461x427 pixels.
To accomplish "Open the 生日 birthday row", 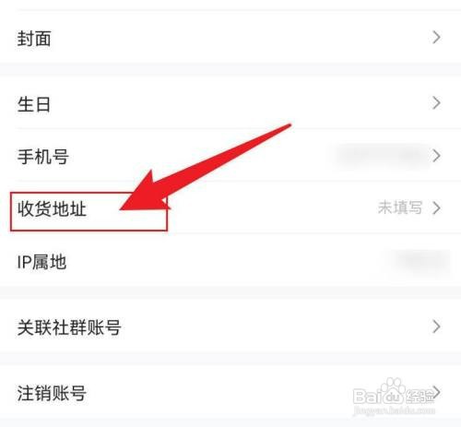I will pyautogui.click(x=230, y=103).
